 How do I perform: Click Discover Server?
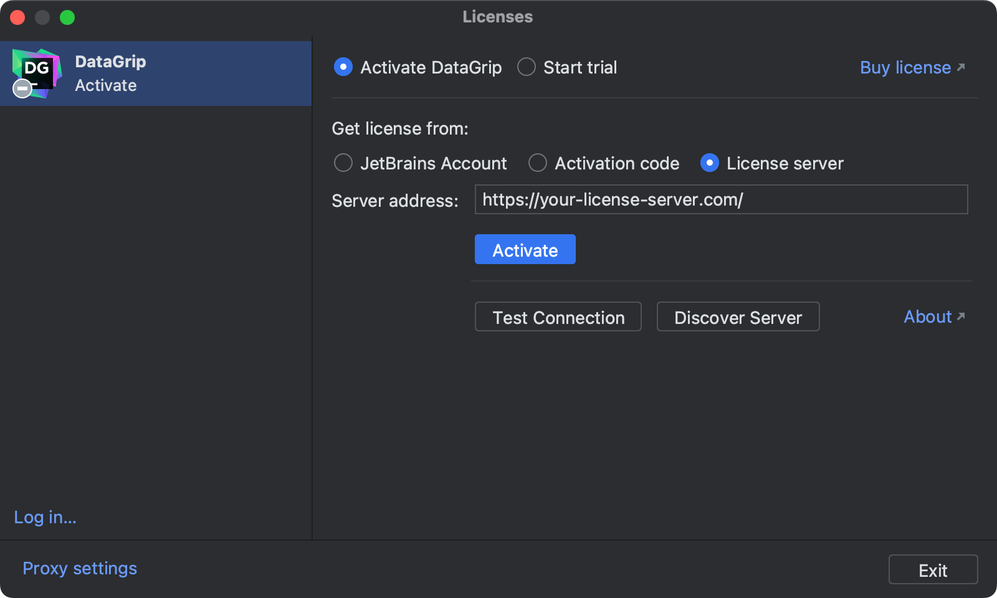click(x=738, y=317)
